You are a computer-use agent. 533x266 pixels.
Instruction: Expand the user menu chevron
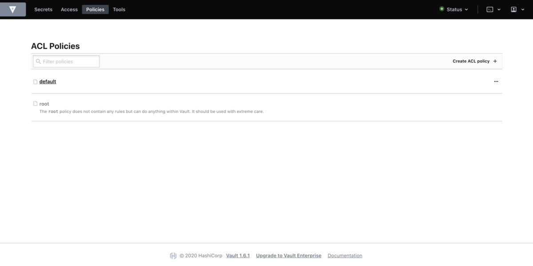click(x=523, y=9)
